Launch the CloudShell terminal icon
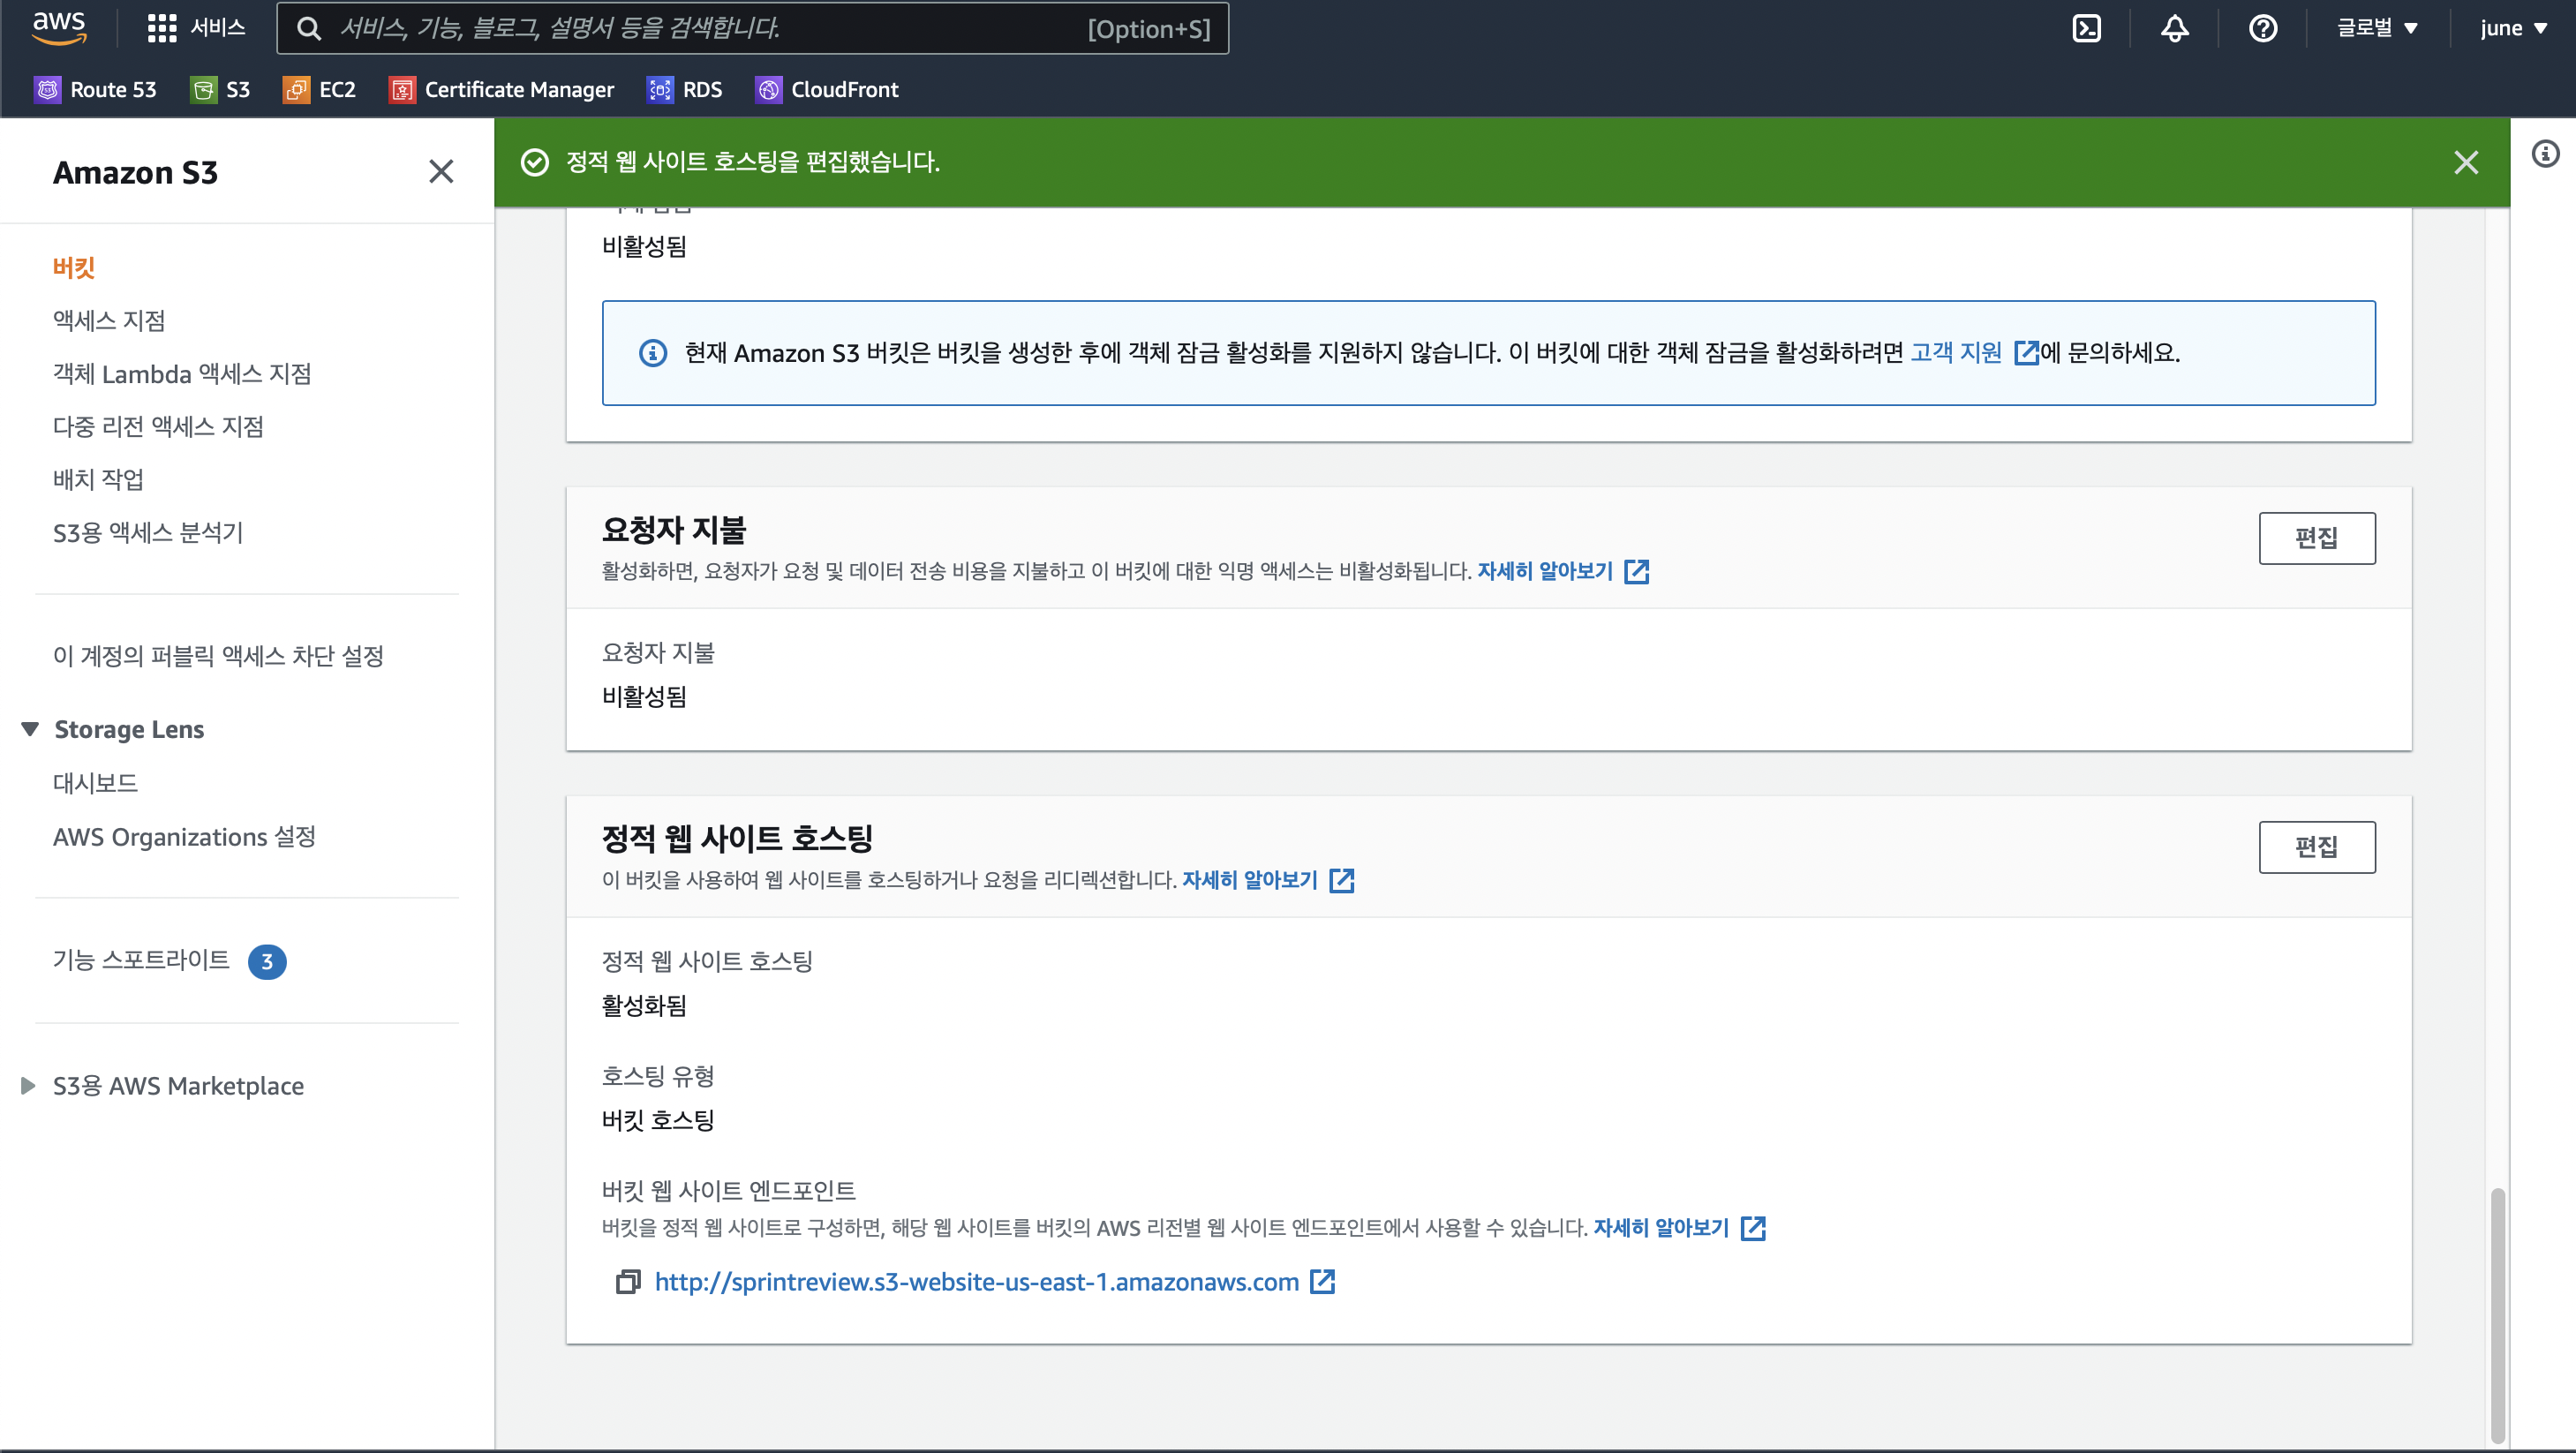This screenshot has width=2576, height=1453. tap(2087, 28)
